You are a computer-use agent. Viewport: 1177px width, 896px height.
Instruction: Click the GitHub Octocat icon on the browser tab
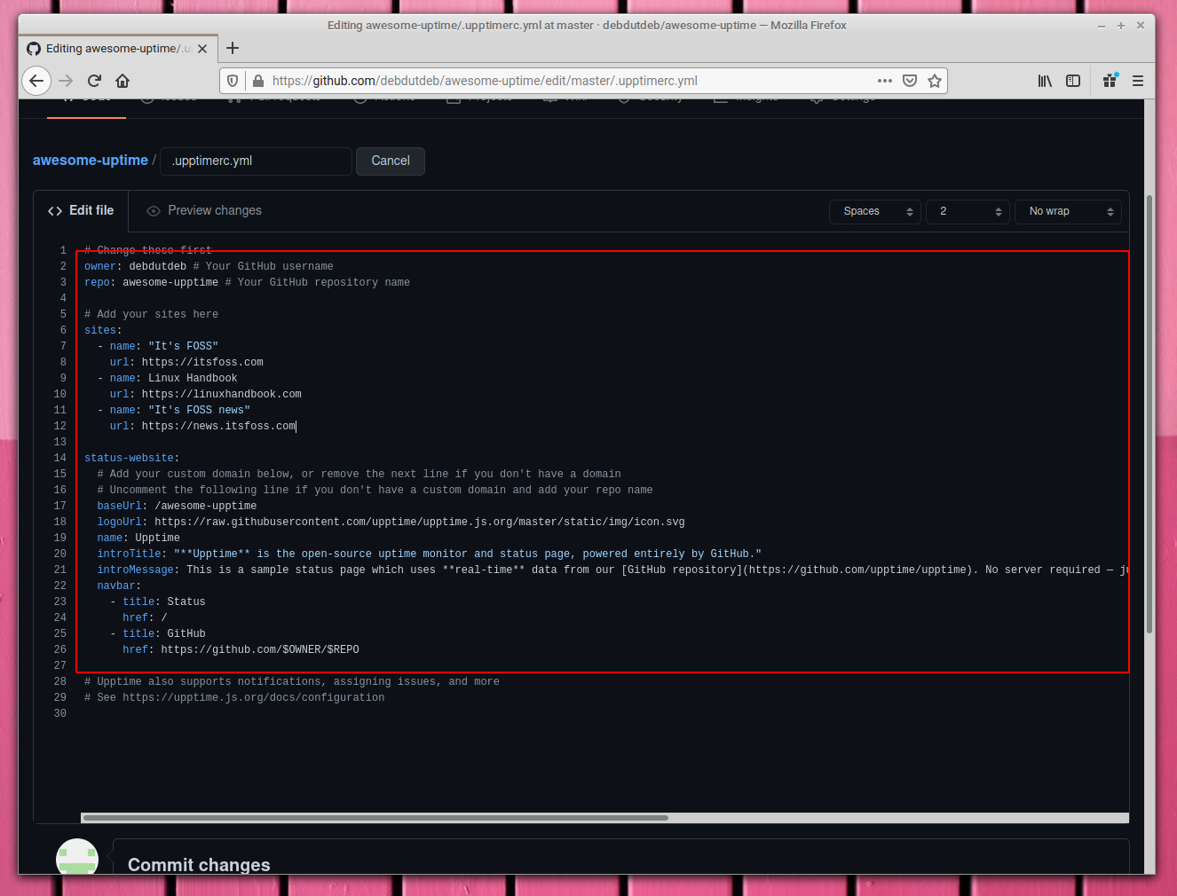pyautogui.click(x=33, y=49)
